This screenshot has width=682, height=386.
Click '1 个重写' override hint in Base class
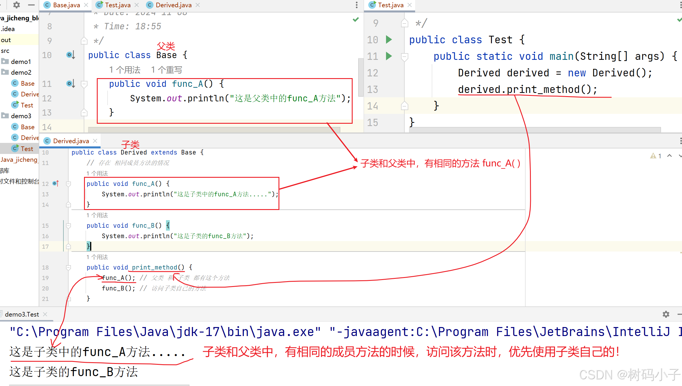click(167, 70)
